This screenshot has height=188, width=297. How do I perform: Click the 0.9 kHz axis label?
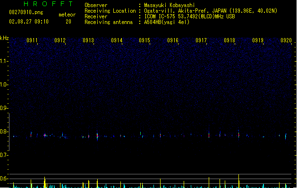coord(4,108)
